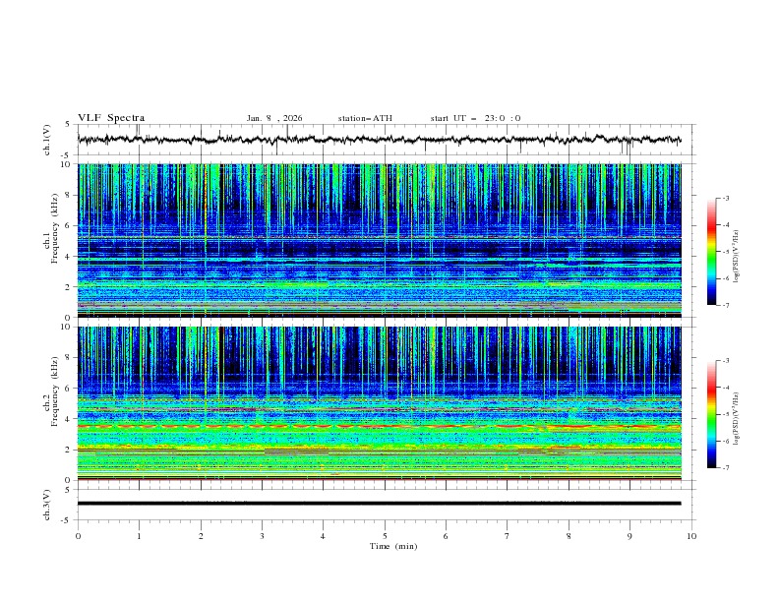
Task: Click the ch.1(V) axis label
Action: [47, 140]
